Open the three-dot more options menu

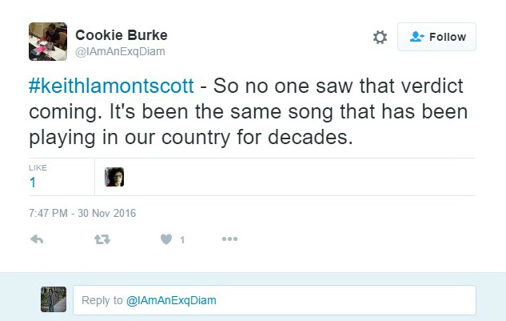pos(229,239)
